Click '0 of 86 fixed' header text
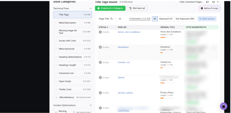The height and width of the screenshot is (113, 231). [x=126, y=2]
